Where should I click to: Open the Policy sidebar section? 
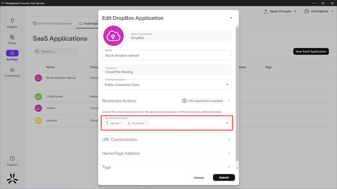point(12,39)
